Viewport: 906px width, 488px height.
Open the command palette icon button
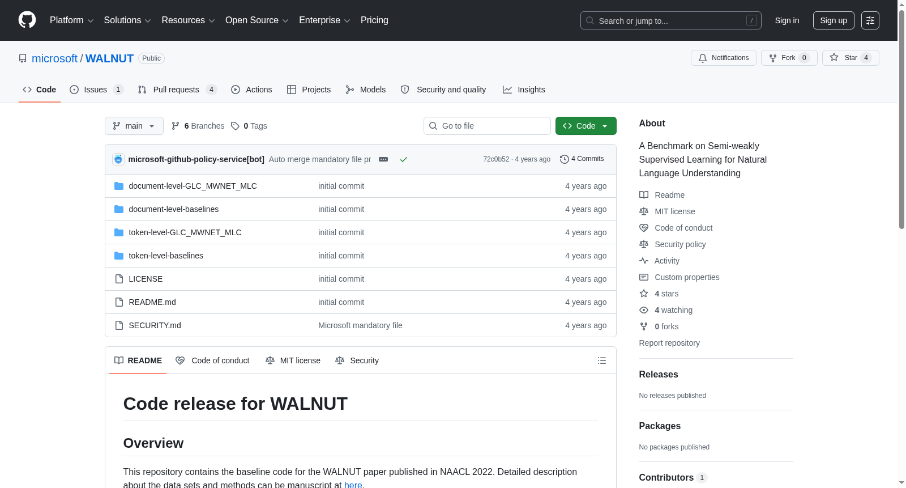point(870,20)
